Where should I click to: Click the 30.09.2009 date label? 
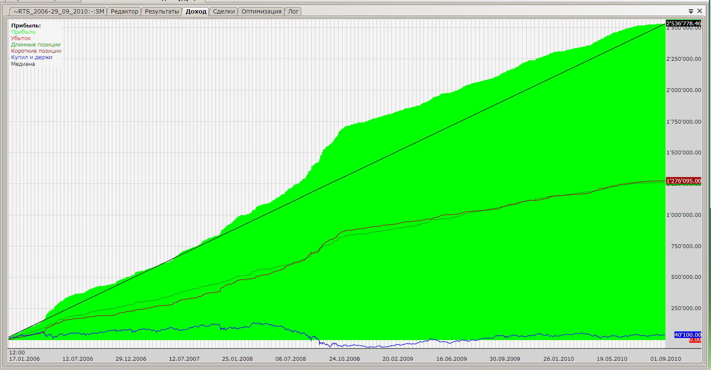pos(505,359)
